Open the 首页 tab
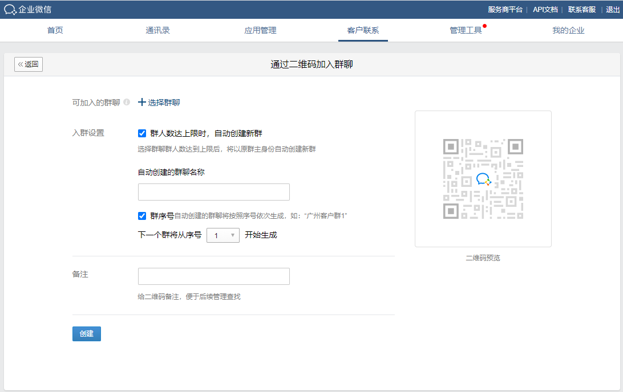The height and width of the screenshot is (392, 623). (x=55, y=30)
